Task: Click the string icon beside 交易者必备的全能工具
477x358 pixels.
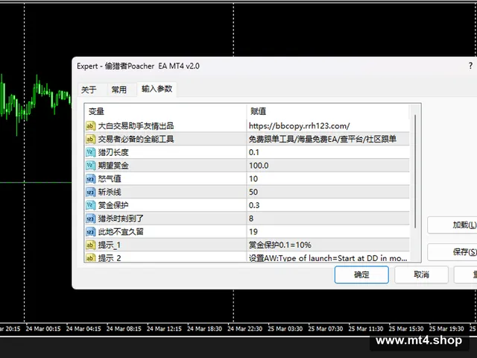Action: tap(90, 139)
